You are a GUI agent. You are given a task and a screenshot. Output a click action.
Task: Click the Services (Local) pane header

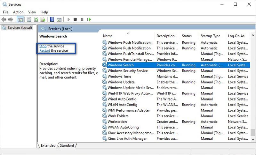click(60, 29)
